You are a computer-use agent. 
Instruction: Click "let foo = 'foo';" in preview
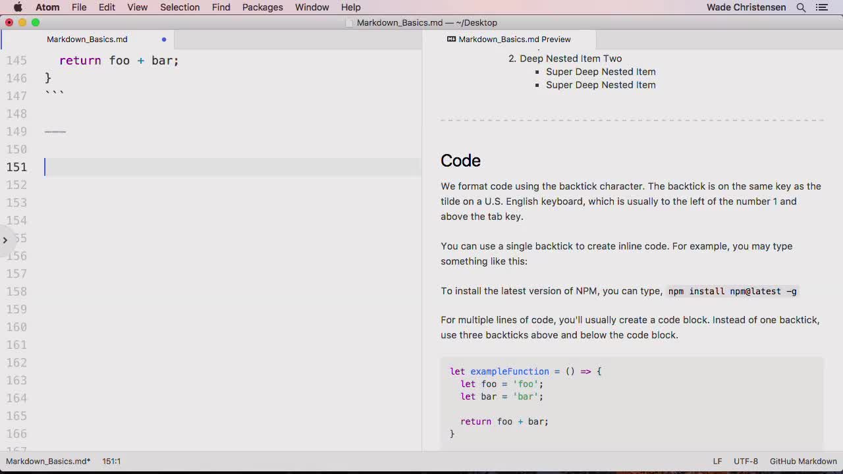point(502,384)
